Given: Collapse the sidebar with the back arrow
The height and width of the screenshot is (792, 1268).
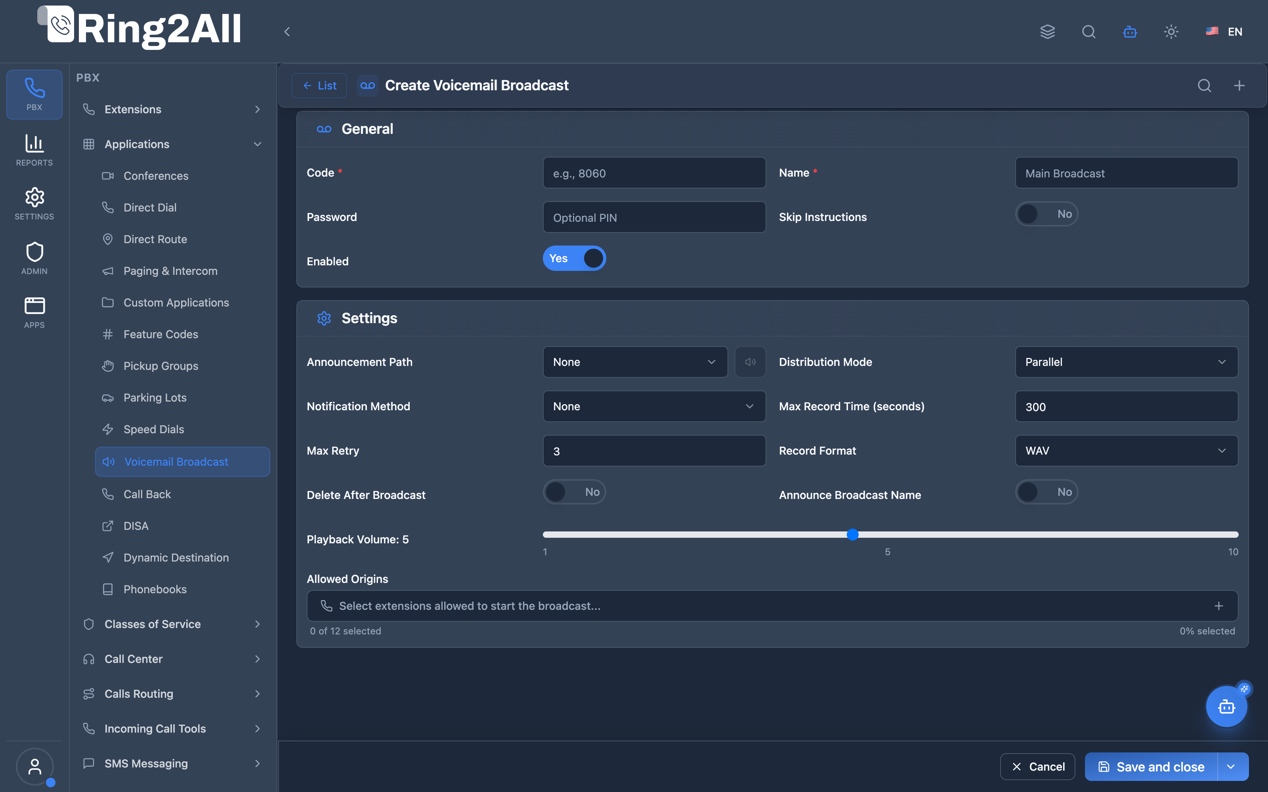Looking at the screenshot, I should click(x=287, y=32).
